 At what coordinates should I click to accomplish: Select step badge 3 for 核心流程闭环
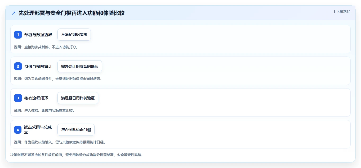(18, 98)
